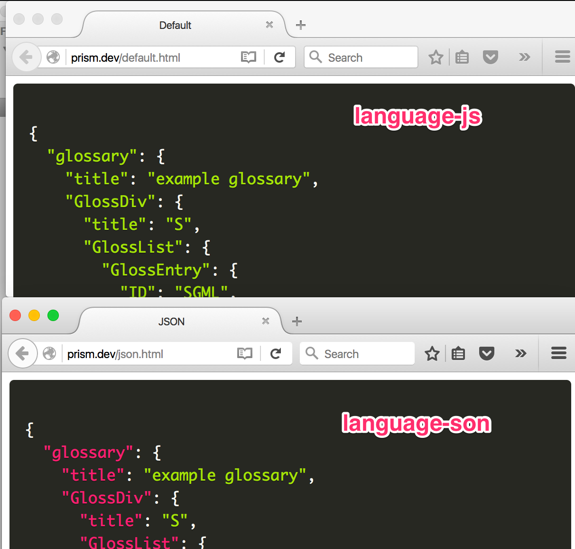Open the hamburger menu of the JSON window
Viewport: 575px width, 549px height.
click(x=558, y=353)
